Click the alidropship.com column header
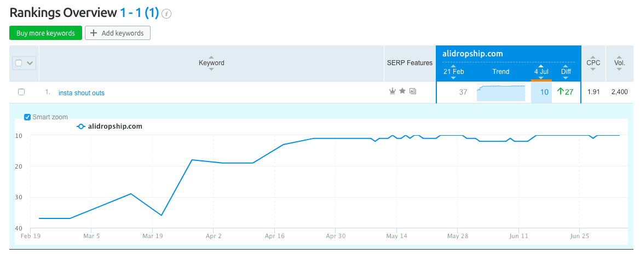Image resolution: width=640 pixels, height=254 pixels. coord(472,54)
